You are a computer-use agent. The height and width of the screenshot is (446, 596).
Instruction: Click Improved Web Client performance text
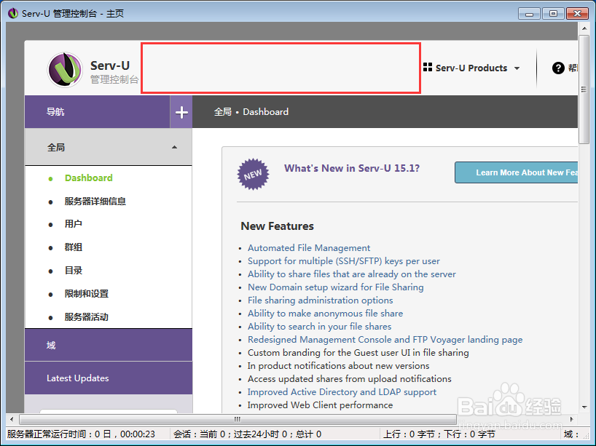tap(320, 405)
